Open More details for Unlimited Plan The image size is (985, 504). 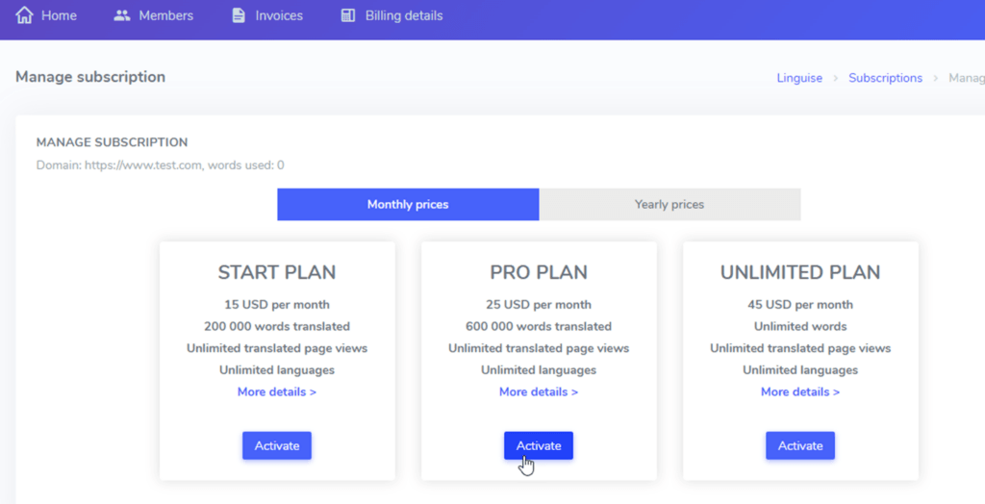pos(800,391)
